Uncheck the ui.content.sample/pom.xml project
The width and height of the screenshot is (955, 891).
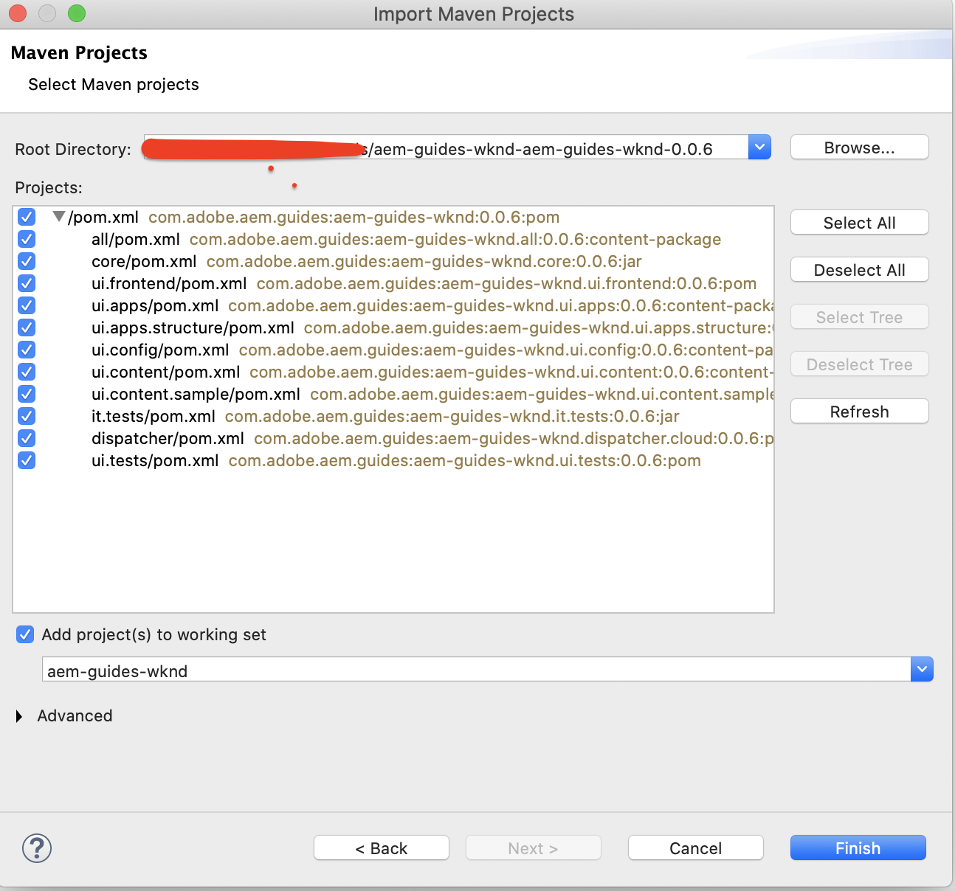pyautogui.click(x=26, y=394)
